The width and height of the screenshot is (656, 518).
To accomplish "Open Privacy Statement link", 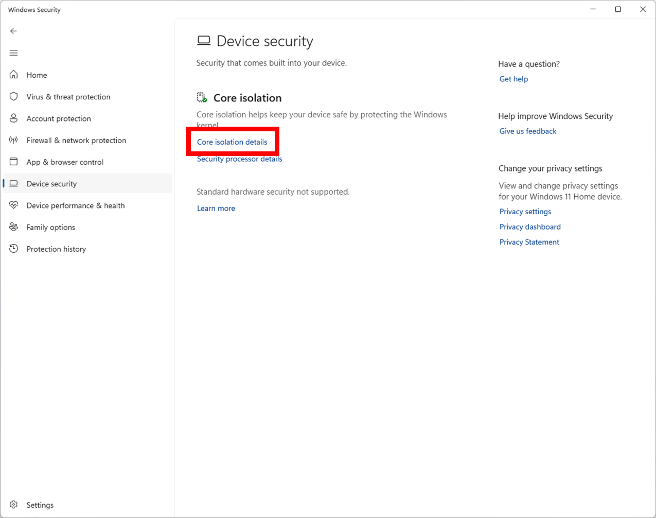I will (x=529, y=241).
